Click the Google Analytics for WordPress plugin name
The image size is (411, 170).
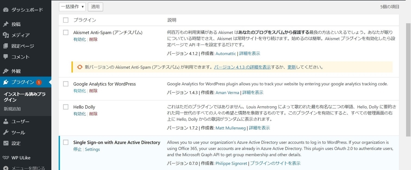point(104,84)
